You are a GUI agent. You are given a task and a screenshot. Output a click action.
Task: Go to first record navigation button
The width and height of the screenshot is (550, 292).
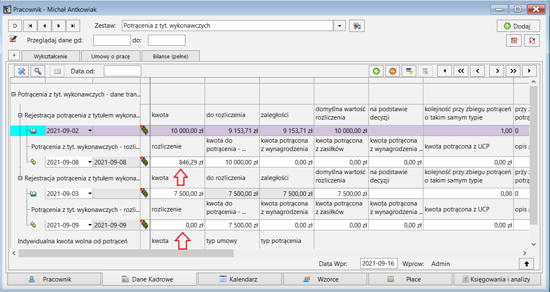tap(30, 26)
